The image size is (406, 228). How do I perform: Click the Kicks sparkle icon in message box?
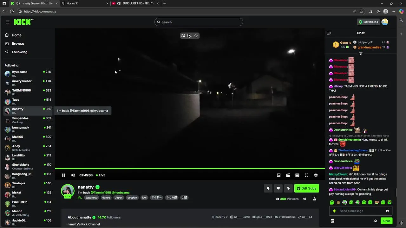click(334, 211)
